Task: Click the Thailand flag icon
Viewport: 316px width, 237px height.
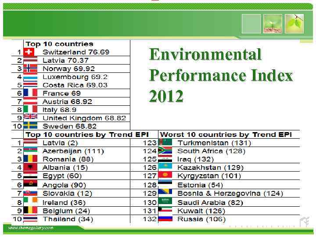Action: [x=30, y=219]
